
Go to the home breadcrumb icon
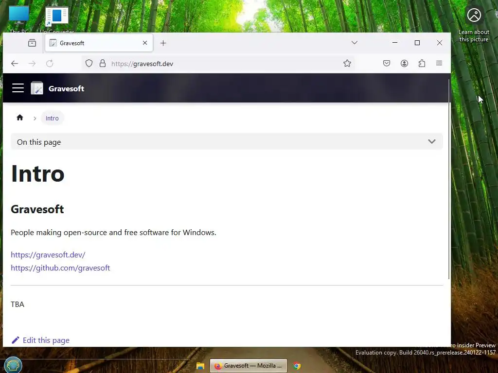pos(19,118)
